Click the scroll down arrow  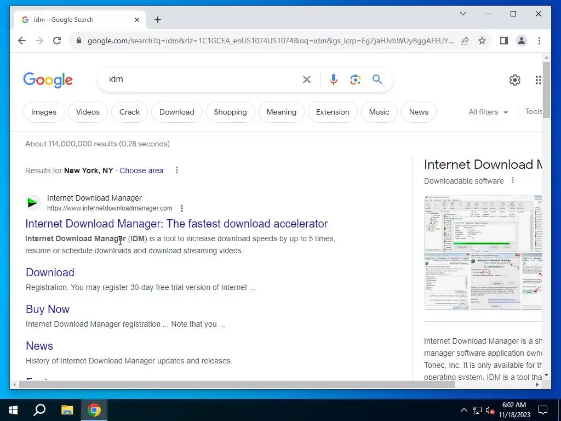tap(546, 375)
